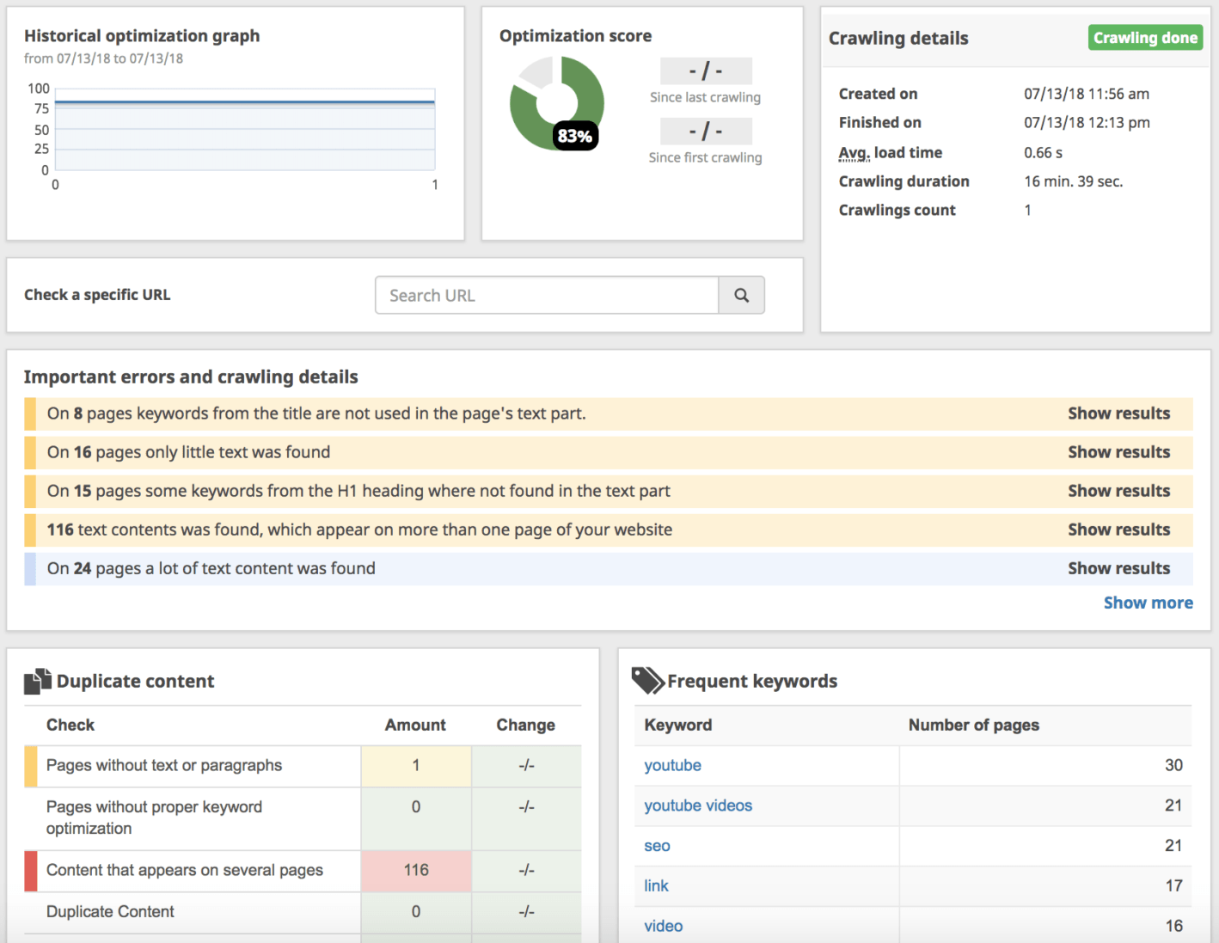Image resolution: width=1219 pixels, height=943 pixels.
Task: Click the Crawling done status badge
Action: click(x=1144, y=38)
